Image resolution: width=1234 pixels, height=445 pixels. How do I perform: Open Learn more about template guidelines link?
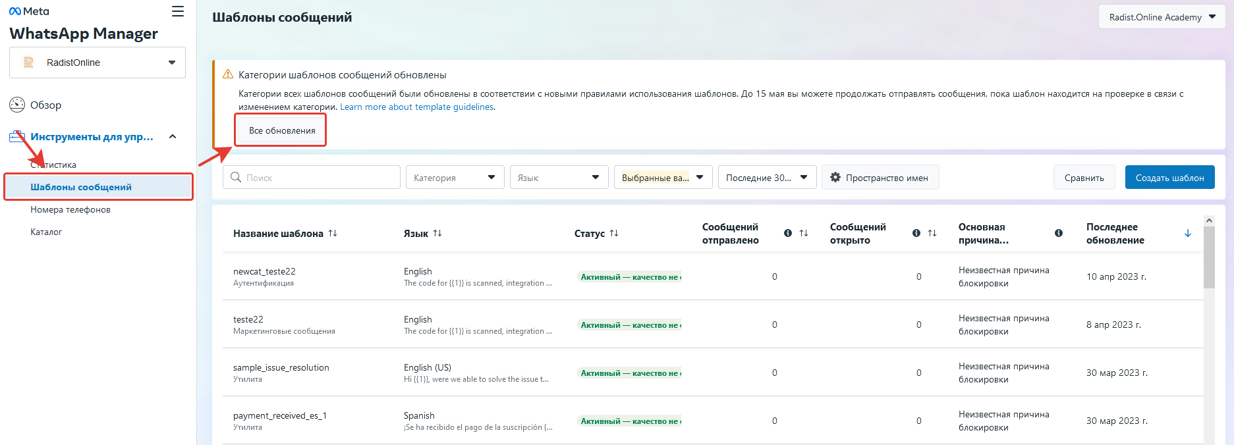[416, 107]
